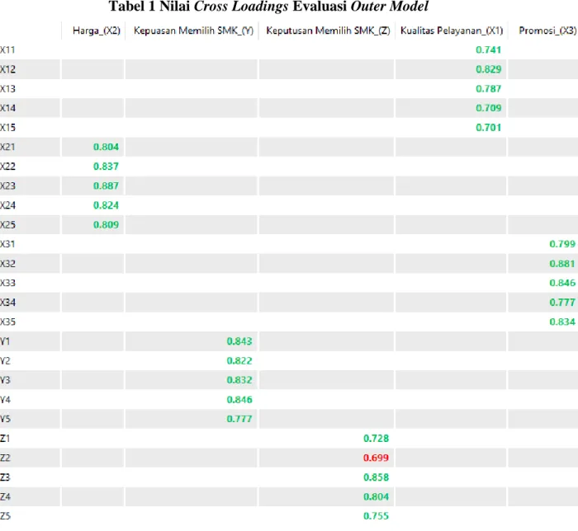Click row label Z1
Image resolution: width=578 pixels, height=531 pixels.
pyautogui.click(x=5, y=439)
